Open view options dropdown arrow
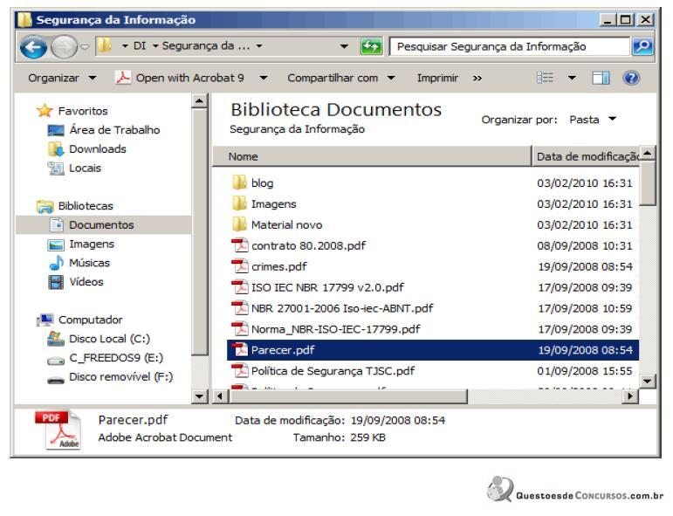The image size is (673, 516). 572,78
